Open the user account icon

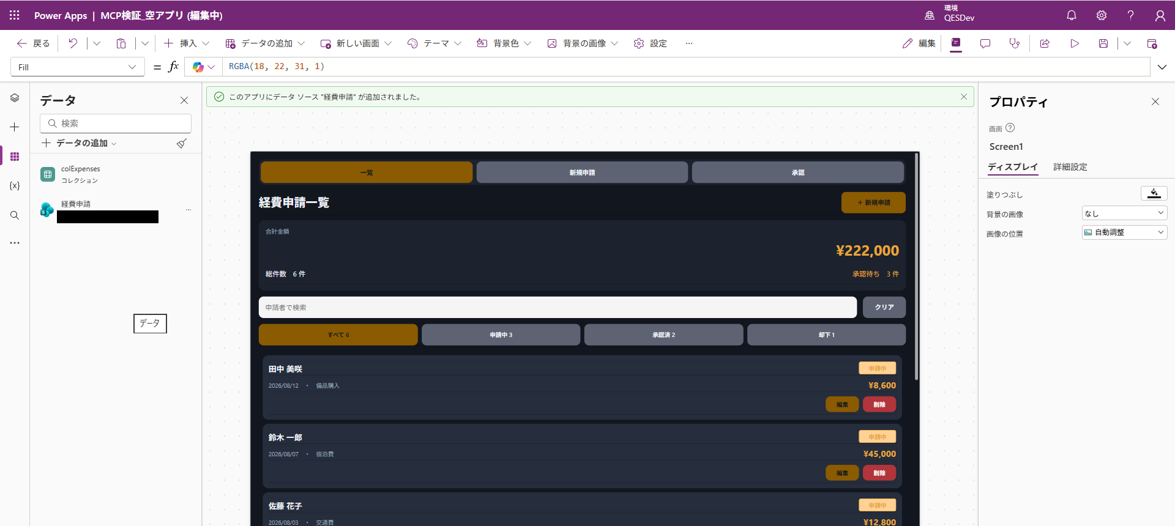click(x=1160, y=15)
